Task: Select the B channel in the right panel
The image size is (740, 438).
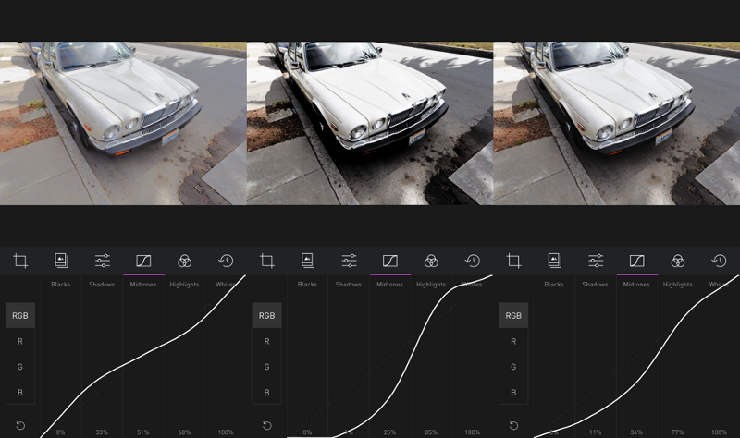Action: point(513,393)
